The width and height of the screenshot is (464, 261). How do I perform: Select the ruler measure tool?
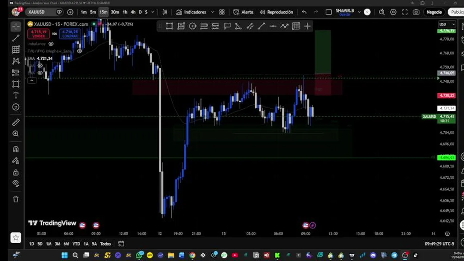[x=16, y=123]
